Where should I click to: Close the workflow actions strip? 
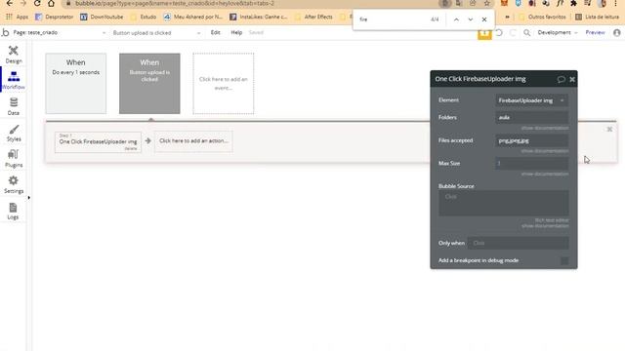(609, 129)
